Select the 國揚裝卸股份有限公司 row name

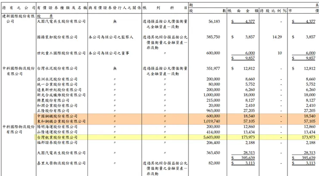click(x=57, y=37)
